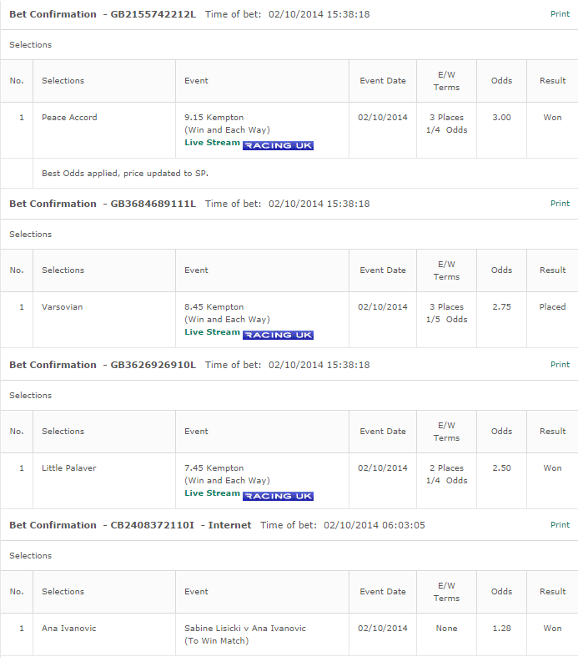Click the 1.28 odds for Ana Ivanovic
The width and height of the screenshot is (578, 667).
point(501,629)
